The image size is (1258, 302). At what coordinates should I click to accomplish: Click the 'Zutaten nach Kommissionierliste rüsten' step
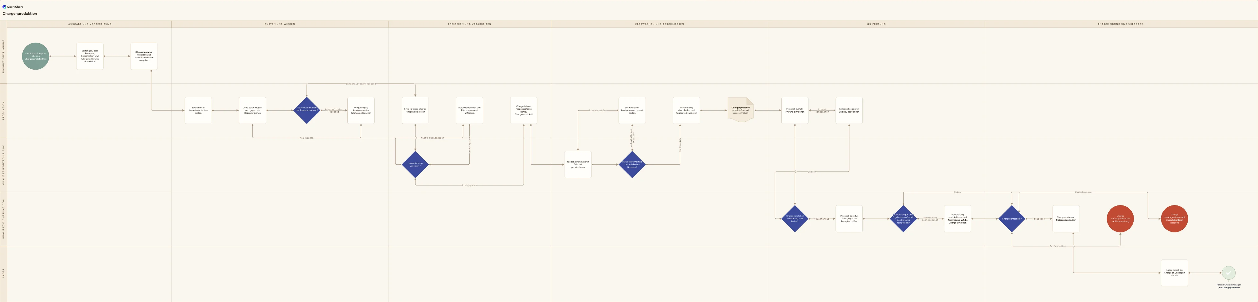(198, 110)
